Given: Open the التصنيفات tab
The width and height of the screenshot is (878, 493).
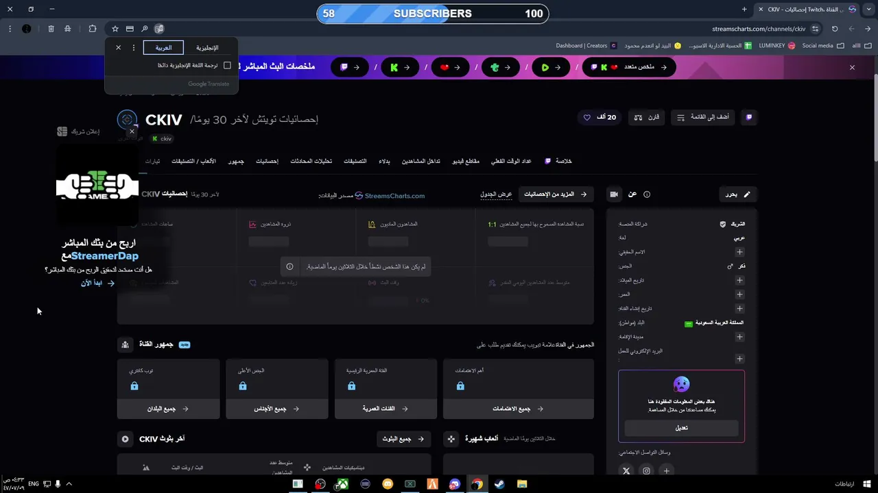Looking at the screenshot, I should (x=355, y=161).
